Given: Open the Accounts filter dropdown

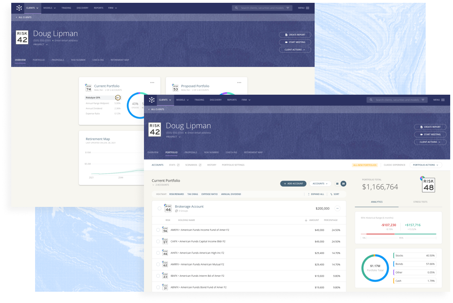Looking at the screenshot, I should click(320, 183).
